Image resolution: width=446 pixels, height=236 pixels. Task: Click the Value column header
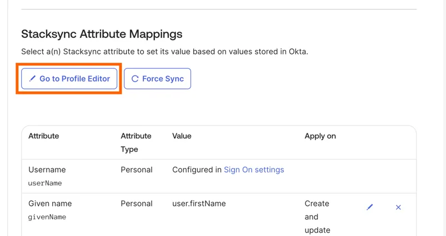click(182, 136)
